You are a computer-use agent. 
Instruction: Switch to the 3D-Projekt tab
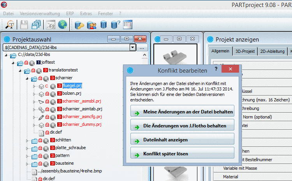coord(245,51)
